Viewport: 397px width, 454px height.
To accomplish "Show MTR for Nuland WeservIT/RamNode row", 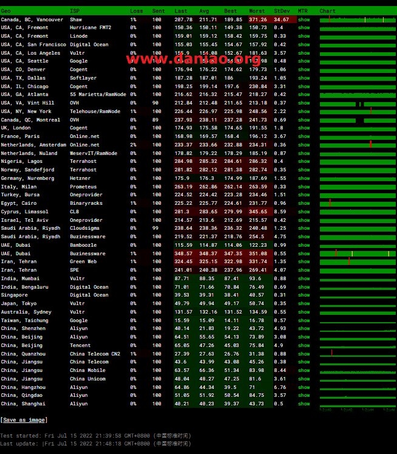I will 304,153.
